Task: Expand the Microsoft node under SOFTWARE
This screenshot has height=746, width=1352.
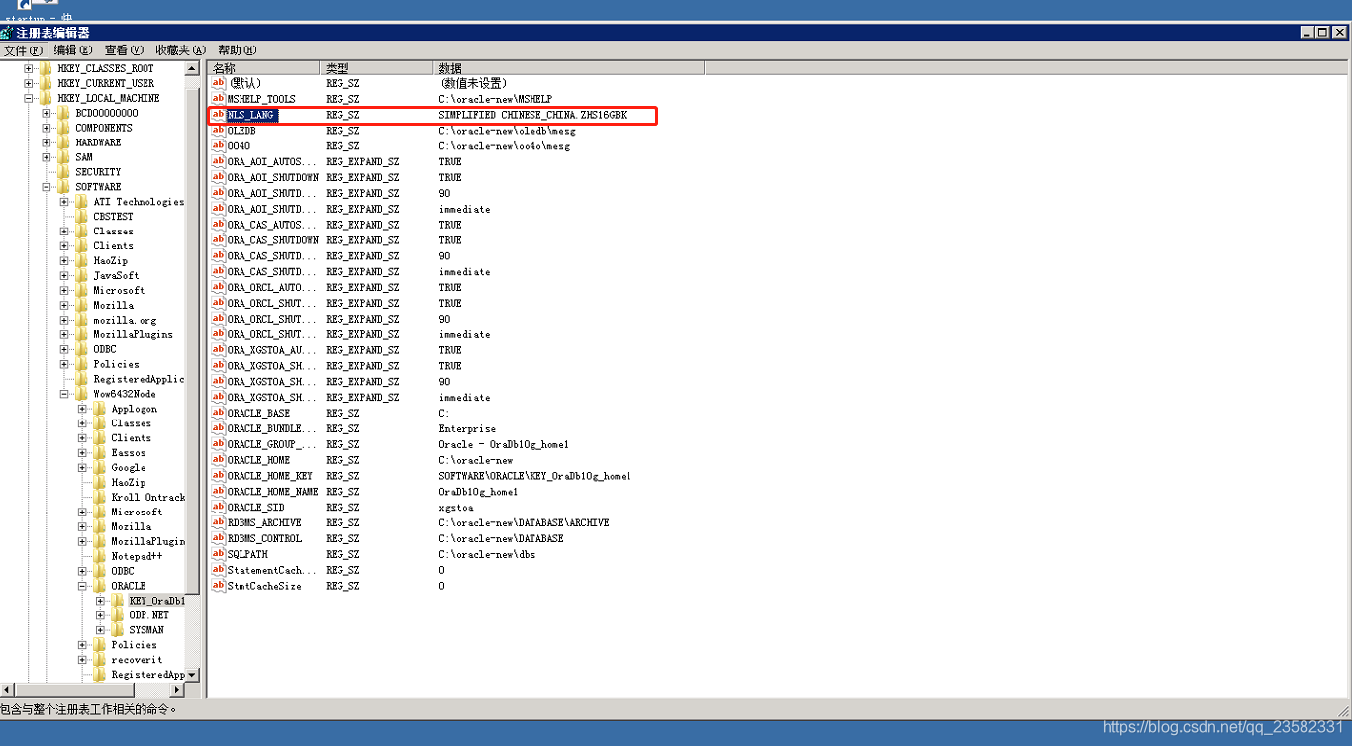Action: coord(63,290)
